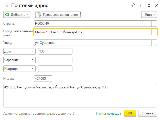Expand the Квартира type dropdown
162x120 pixels.
[x=33, y=69]
